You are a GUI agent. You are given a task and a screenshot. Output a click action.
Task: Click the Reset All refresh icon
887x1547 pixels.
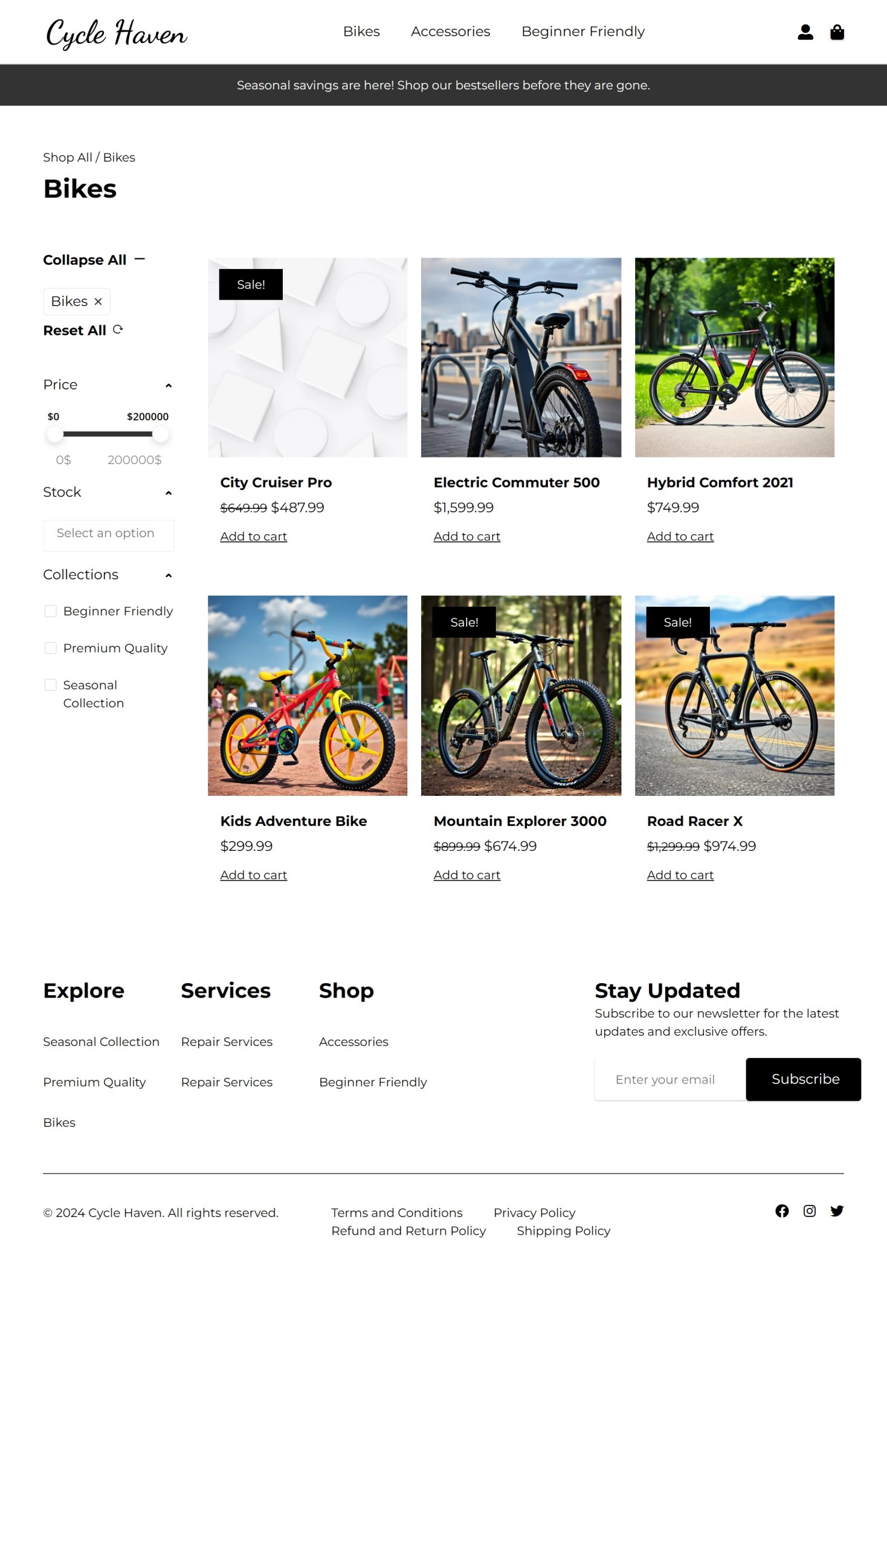(x=118, y=329)
